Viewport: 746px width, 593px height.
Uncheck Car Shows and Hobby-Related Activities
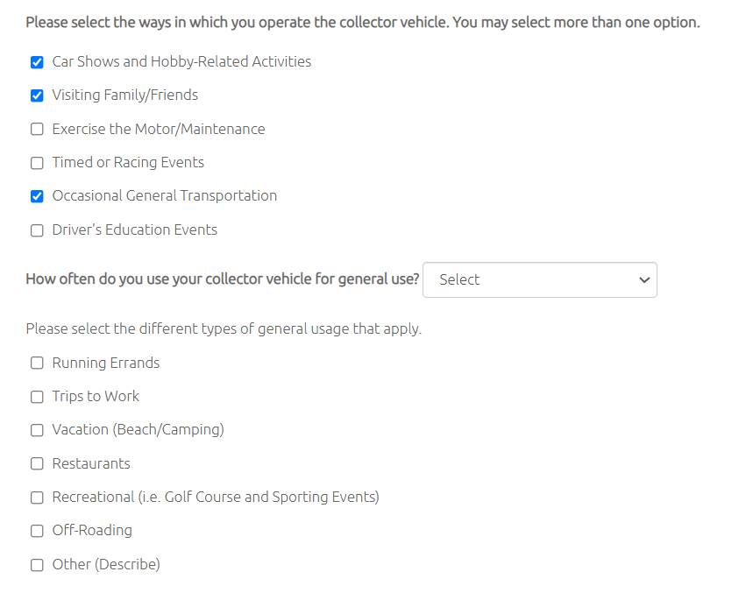(37, 62)
